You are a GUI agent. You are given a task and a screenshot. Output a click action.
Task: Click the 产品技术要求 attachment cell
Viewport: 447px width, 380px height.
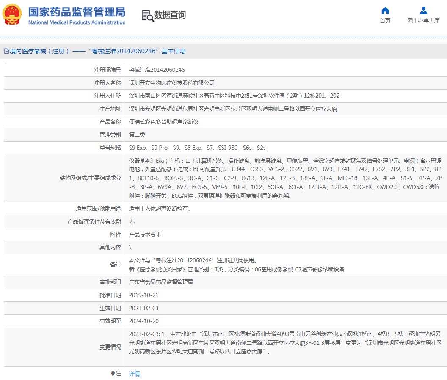[145, 235]
